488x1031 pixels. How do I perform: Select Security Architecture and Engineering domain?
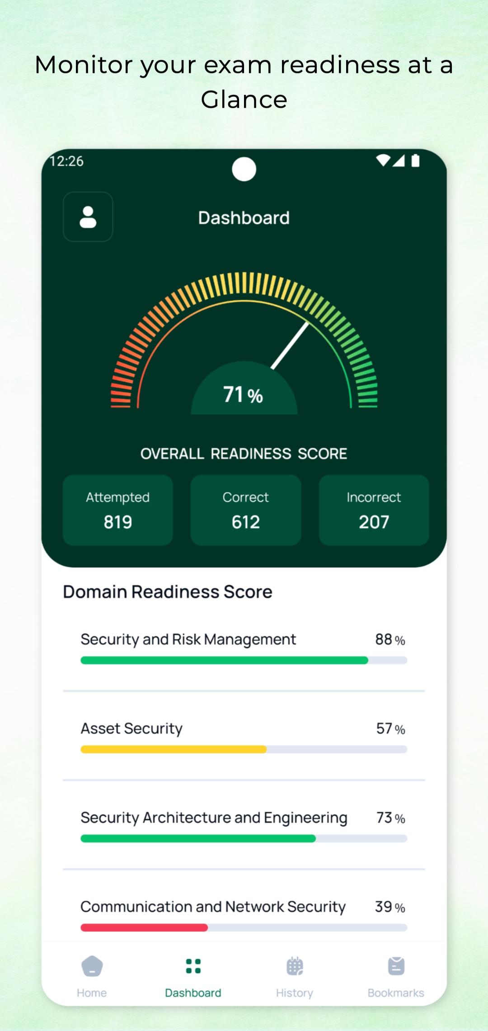coord(214,818)
